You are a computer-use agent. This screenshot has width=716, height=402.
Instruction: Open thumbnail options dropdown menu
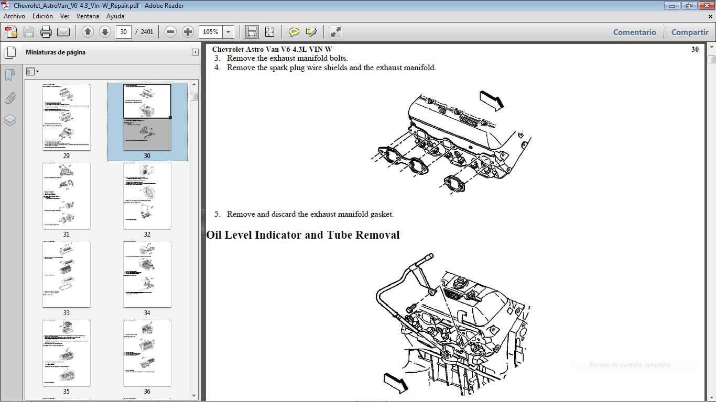click(32, 72)
